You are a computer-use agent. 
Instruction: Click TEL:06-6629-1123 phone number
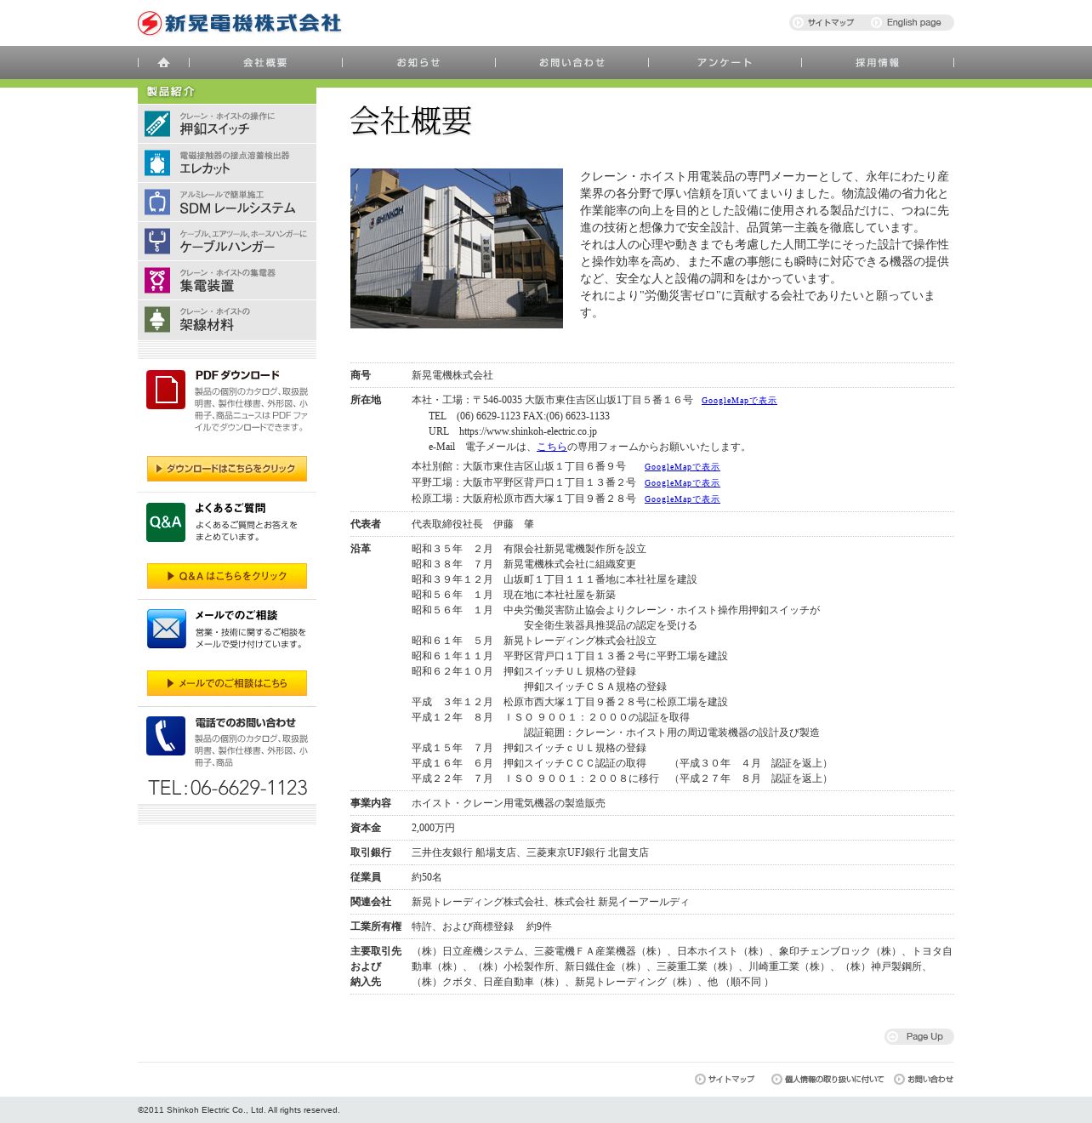228,788
